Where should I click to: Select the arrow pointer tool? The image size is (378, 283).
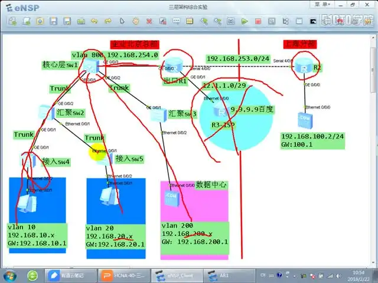pos(122,21)
